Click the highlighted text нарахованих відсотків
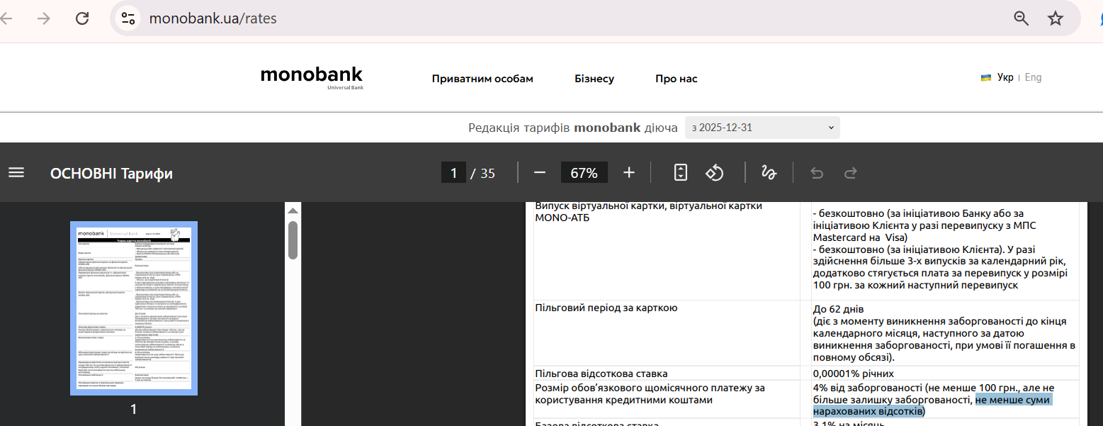The width and height of the screenshot is (1103, 426). 868,411
